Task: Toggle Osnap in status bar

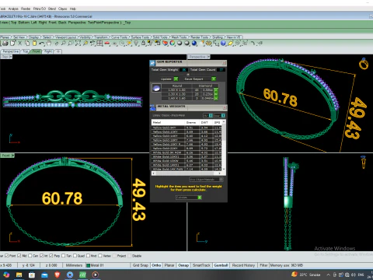Action: tap(183, 265)
